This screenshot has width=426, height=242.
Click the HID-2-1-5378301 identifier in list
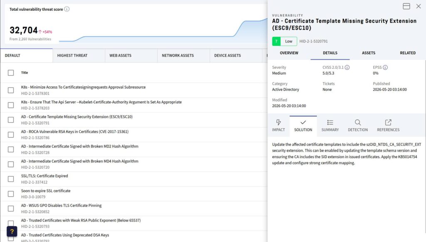pyautogui.click(x=35, y=94)
